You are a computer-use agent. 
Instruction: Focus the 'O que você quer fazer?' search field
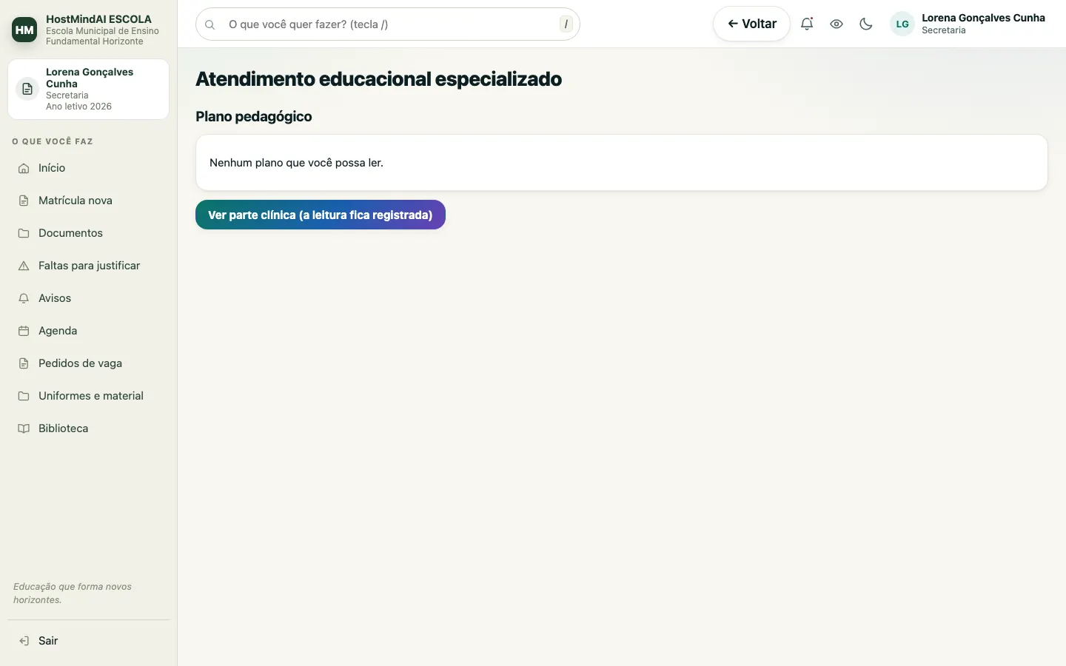(x=388, y=24)
